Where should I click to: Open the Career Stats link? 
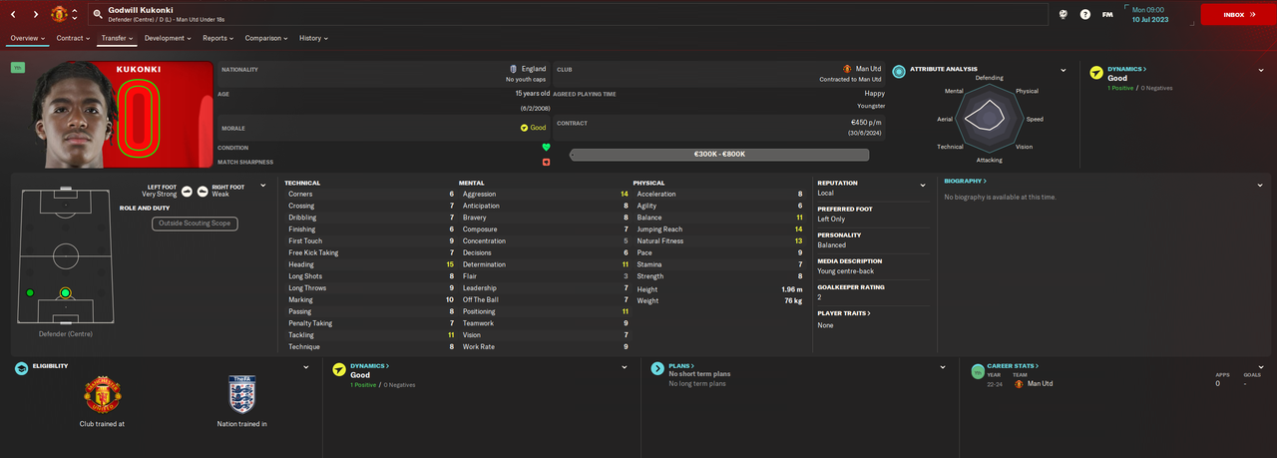pyautogui.click(x=1011, y=366)
